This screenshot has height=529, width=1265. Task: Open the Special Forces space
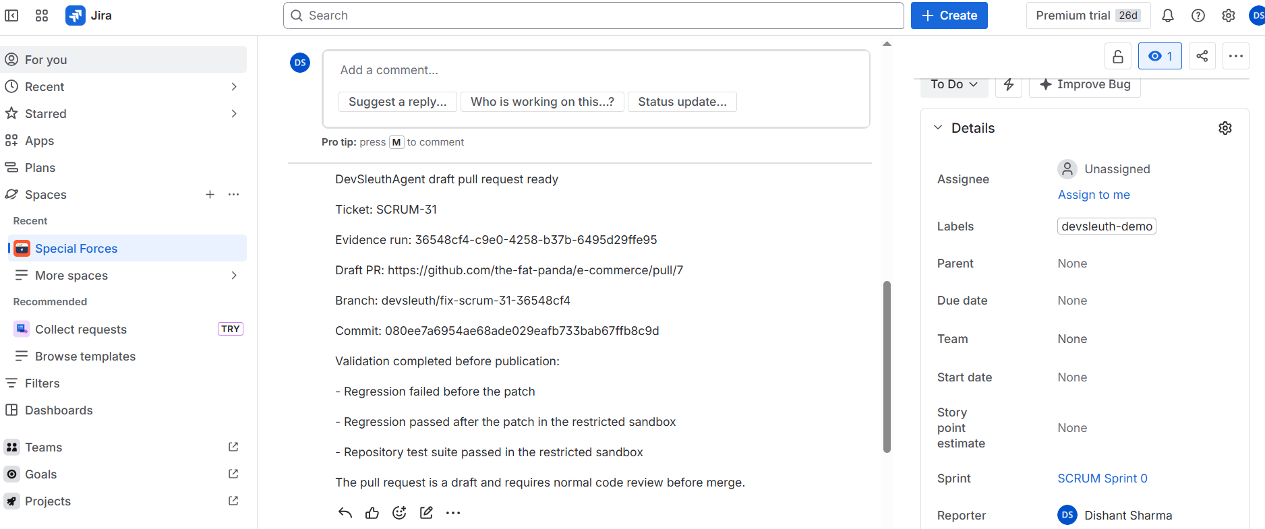click(127, 249)
